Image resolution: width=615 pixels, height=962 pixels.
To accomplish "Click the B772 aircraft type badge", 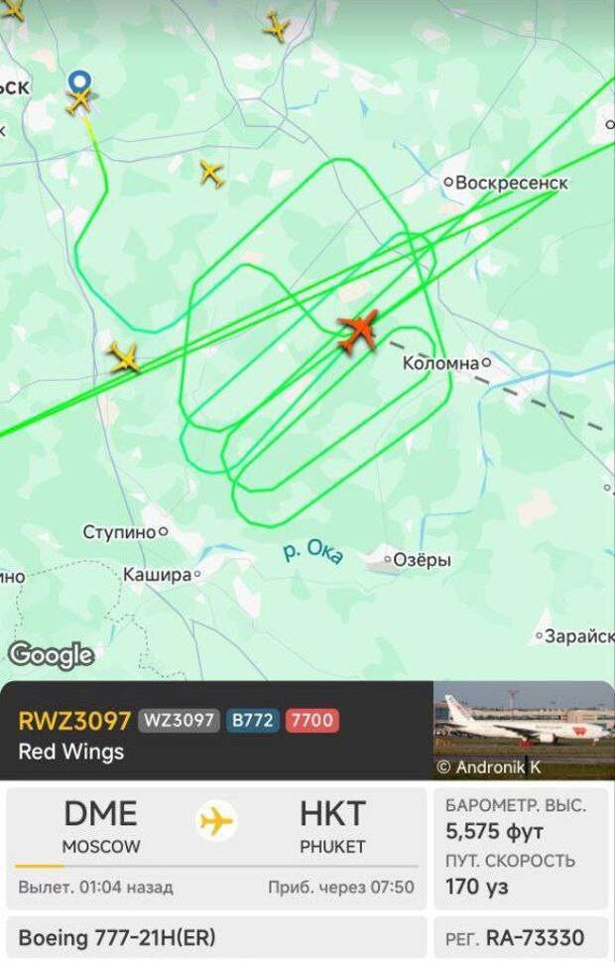I will coord(253,721).
